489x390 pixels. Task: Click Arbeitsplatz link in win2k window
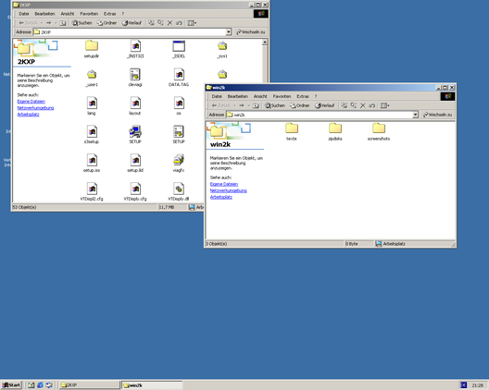[221, 197]
